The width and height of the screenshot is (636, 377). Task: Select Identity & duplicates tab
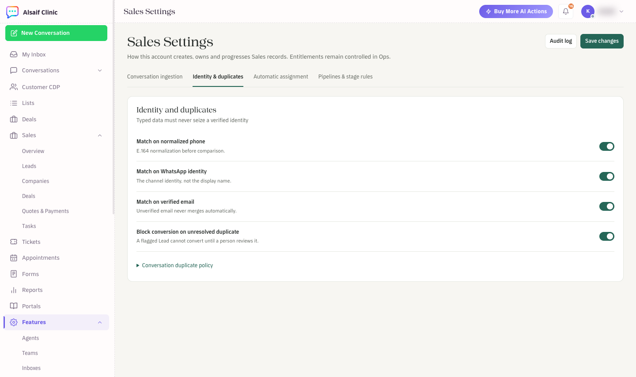click(218, 77)
